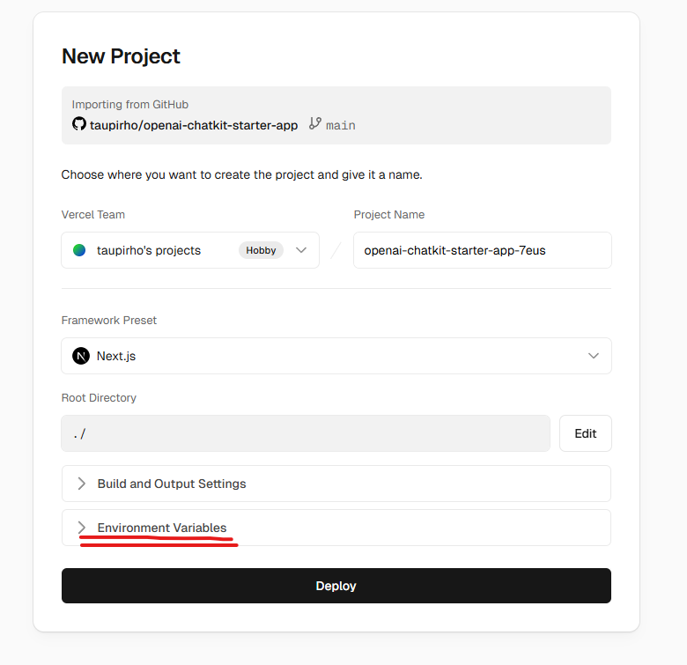Open the Vercel Team dropdown

coord(301,250)
